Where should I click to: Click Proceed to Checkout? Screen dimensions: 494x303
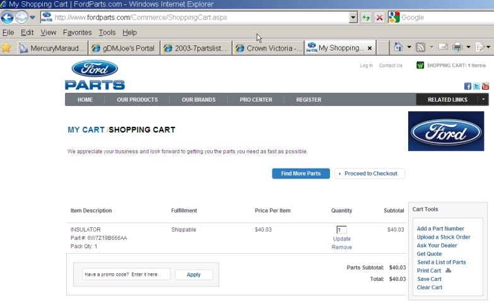coord(370,174)
